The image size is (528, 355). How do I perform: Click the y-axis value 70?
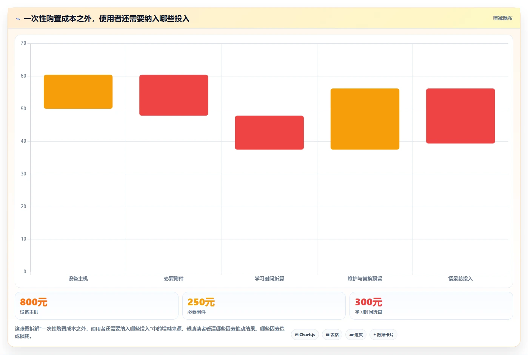[23, 43]
